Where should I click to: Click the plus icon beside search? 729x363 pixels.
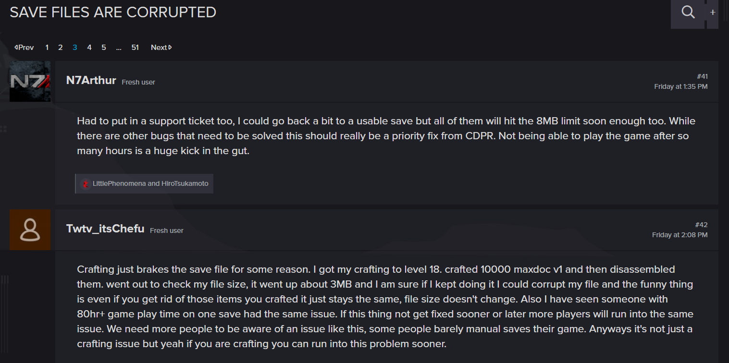tap(713, 12)
